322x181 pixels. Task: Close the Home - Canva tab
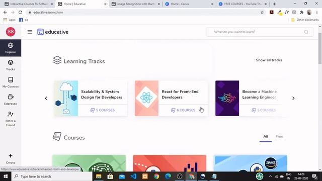pyautogui.click(x=212, y=4)
